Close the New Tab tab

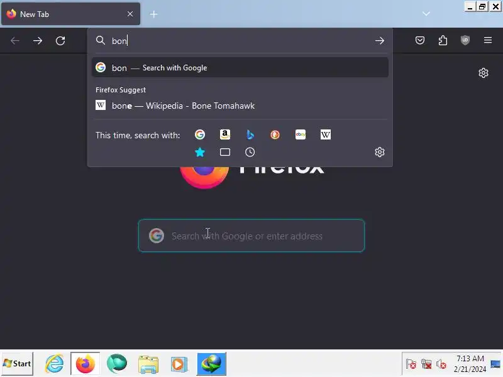pyautogui.click(x=130, y=14)
